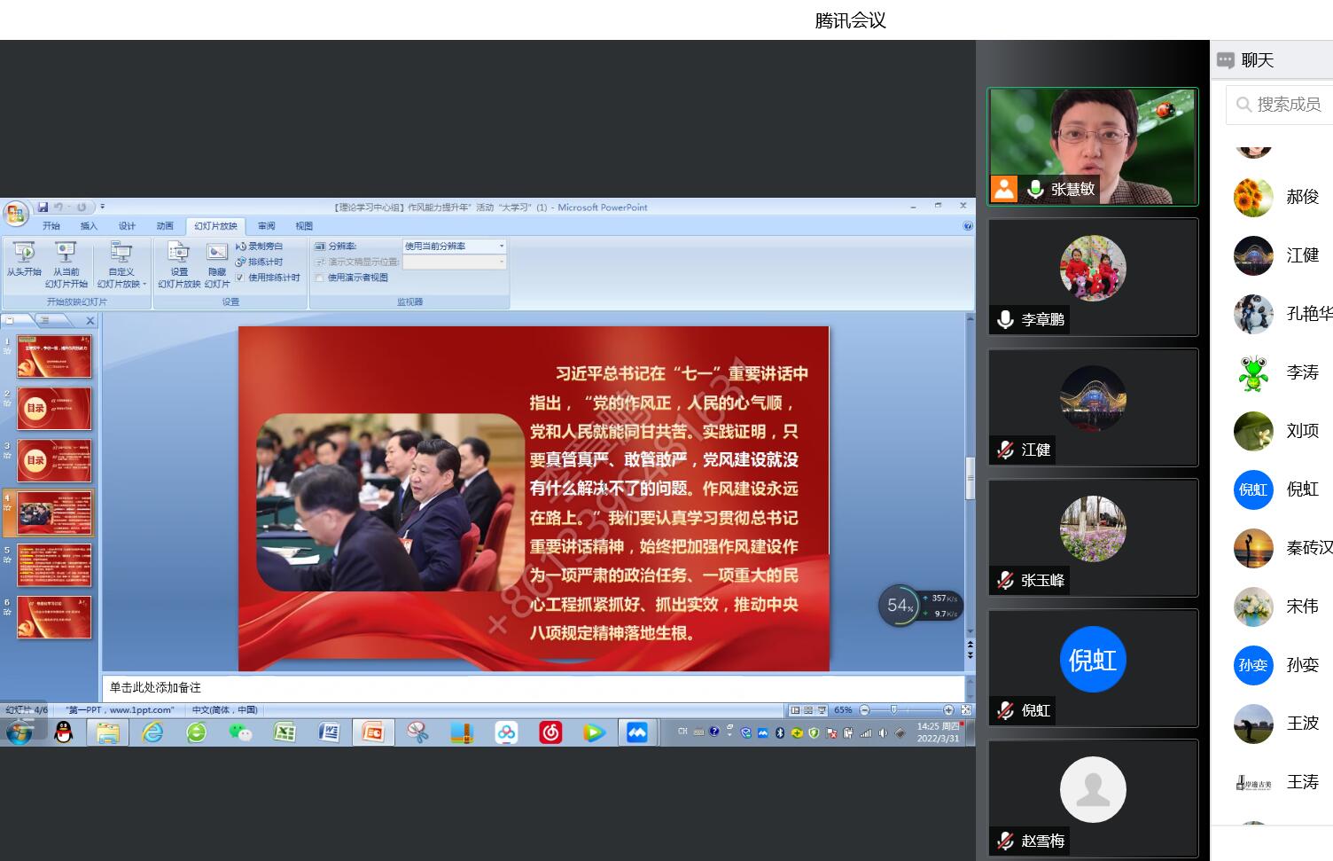Click fit slide to window icon
1333x861 pixels.
965,710
